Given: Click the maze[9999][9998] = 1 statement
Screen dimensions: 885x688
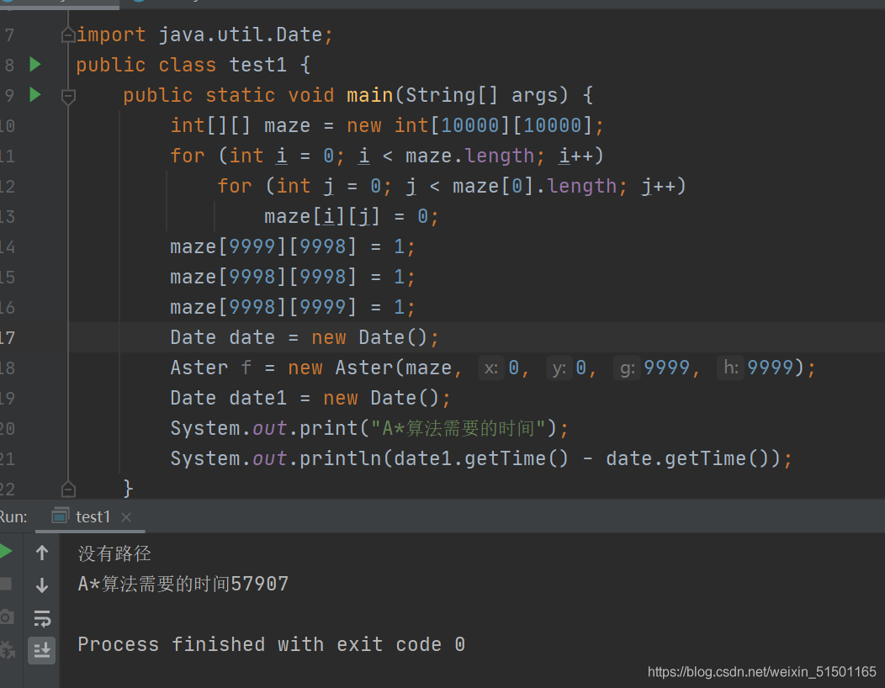Looking at the screenshot, I should (x=293, y=246).
